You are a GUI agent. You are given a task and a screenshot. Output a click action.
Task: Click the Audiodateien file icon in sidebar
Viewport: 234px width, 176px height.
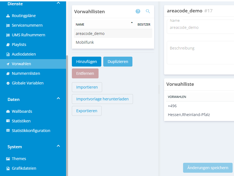click(x=8, y=54)
